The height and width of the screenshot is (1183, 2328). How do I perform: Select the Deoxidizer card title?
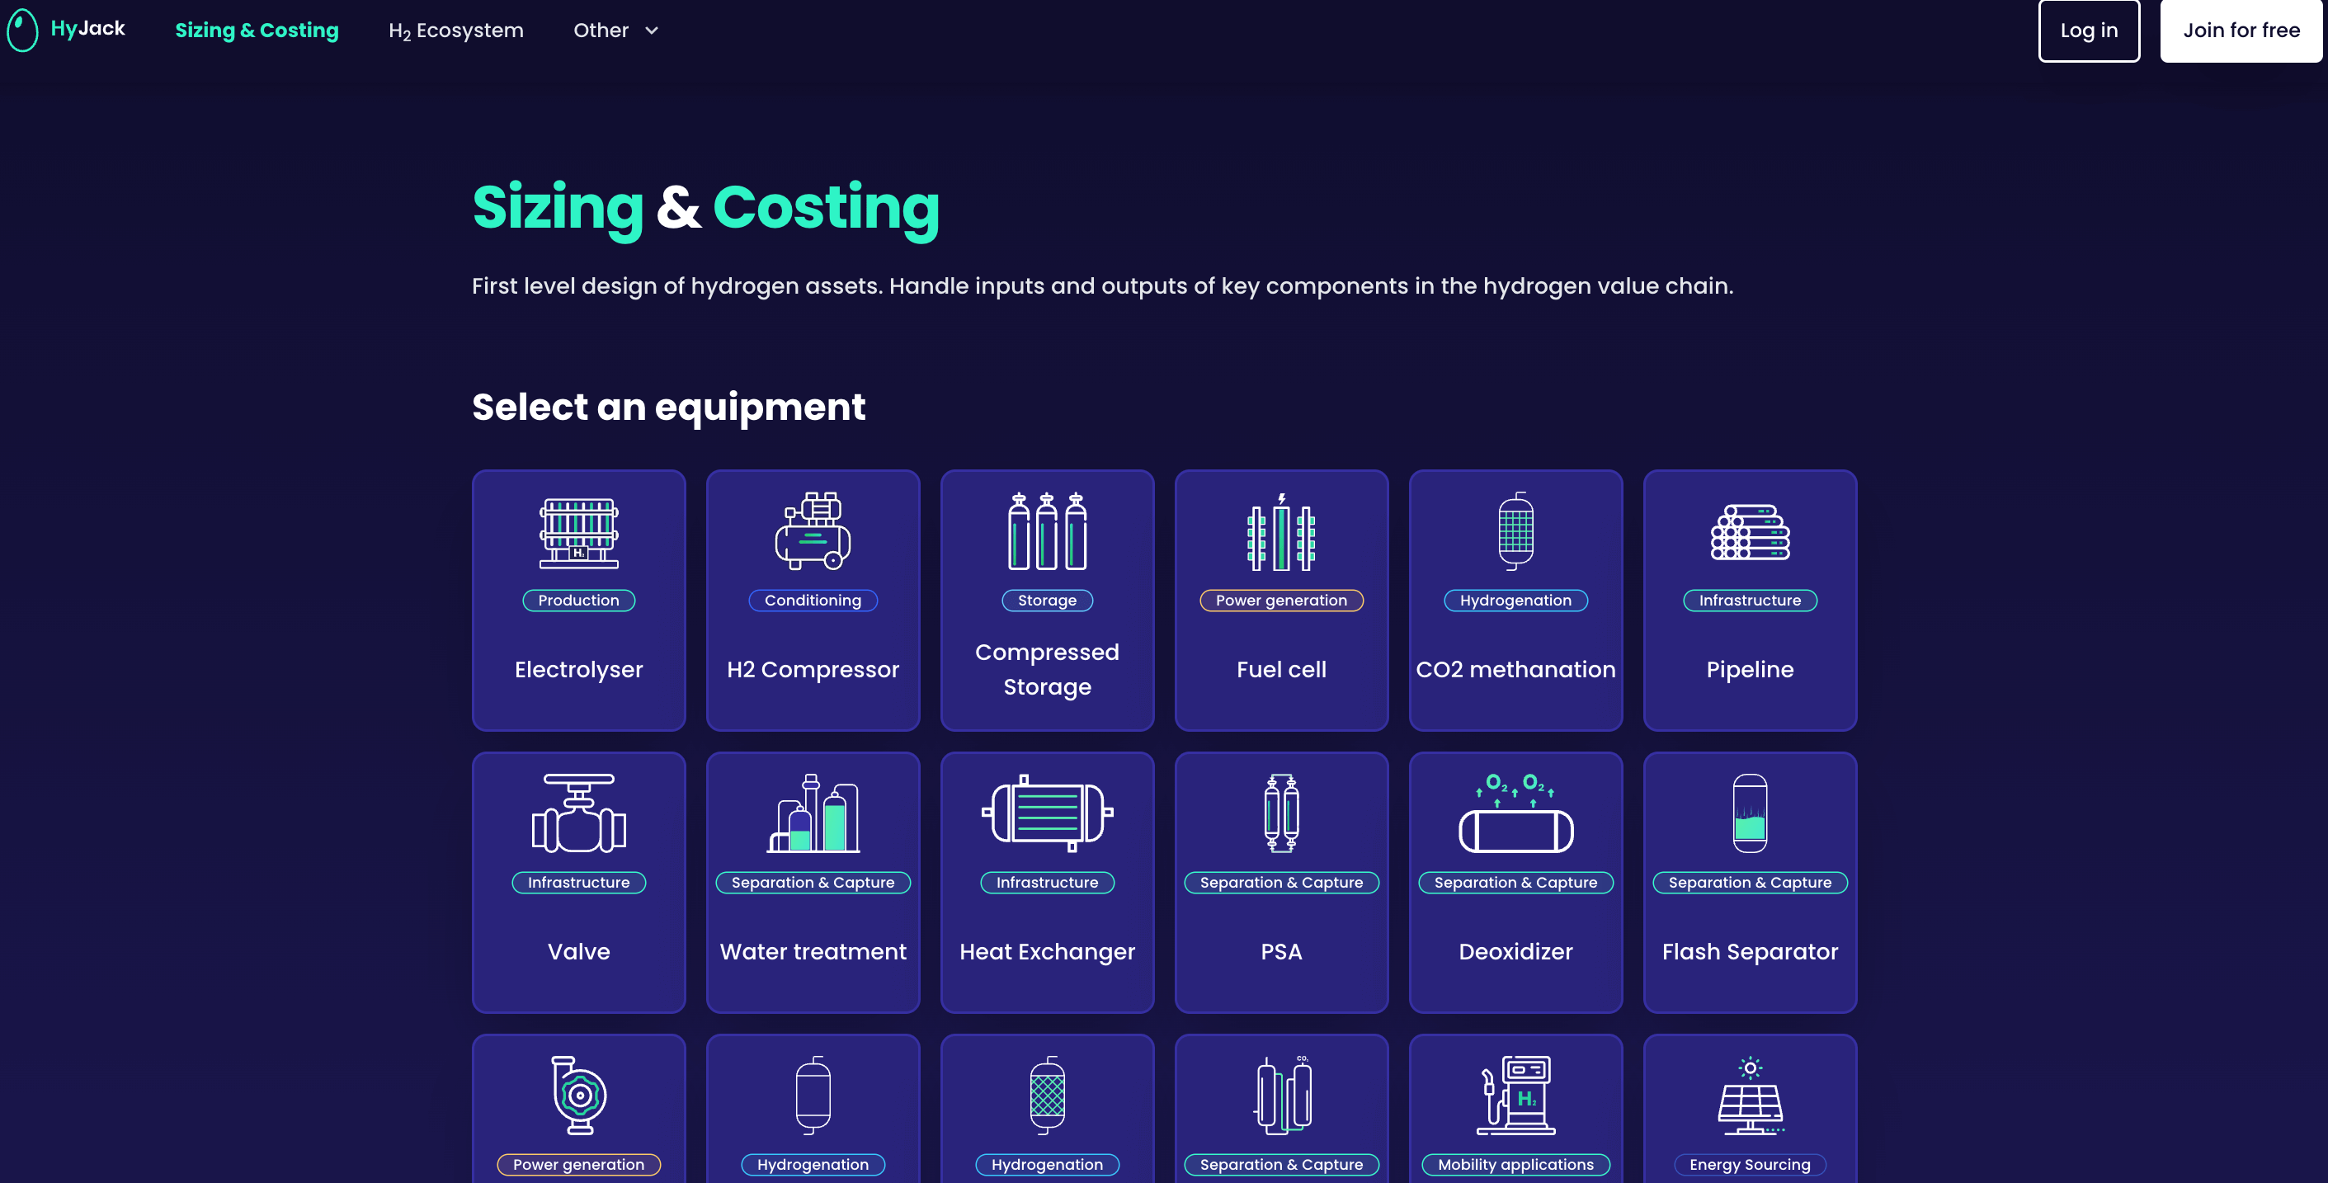1515,952
